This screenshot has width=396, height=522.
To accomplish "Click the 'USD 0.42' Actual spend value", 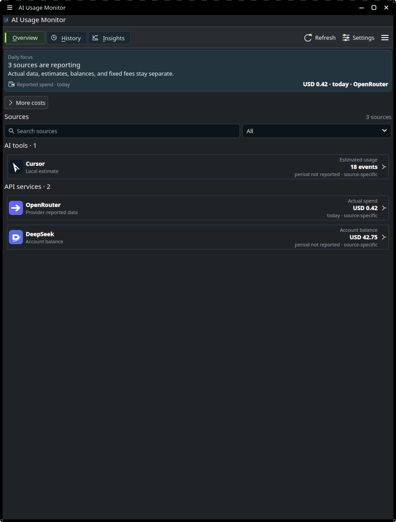I will point(365,208).
